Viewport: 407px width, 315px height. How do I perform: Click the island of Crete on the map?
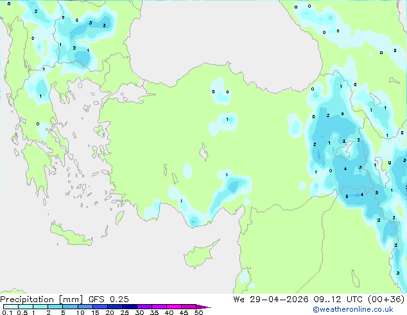(71, 235)
